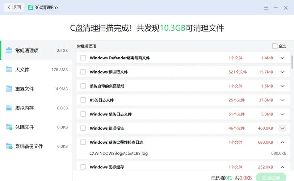Switch to the 大文件 category

(x=36, y=70)
